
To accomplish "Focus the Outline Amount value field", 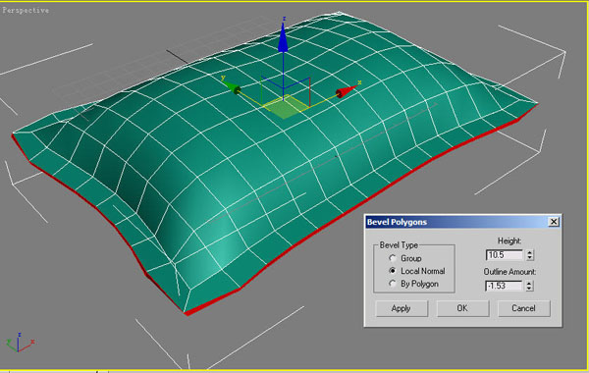I will point(504,286).
